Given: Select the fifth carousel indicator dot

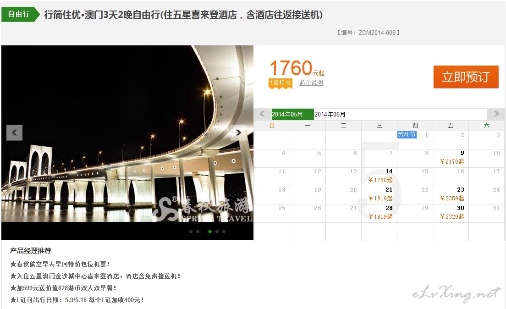Looking at the screenshot, I should tap(224, 232).
